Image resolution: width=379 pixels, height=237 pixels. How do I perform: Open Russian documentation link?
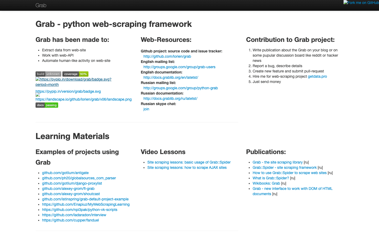click(170, 98)
